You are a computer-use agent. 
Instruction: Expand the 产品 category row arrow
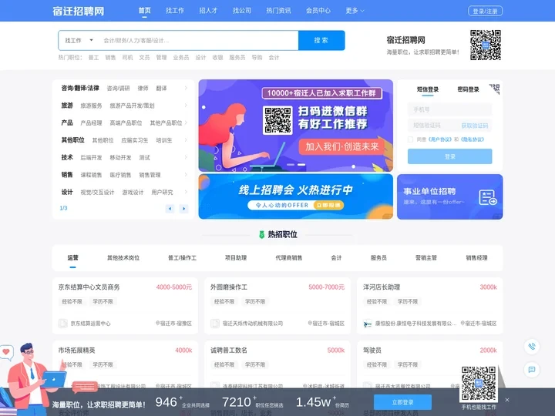coord(186,122)
